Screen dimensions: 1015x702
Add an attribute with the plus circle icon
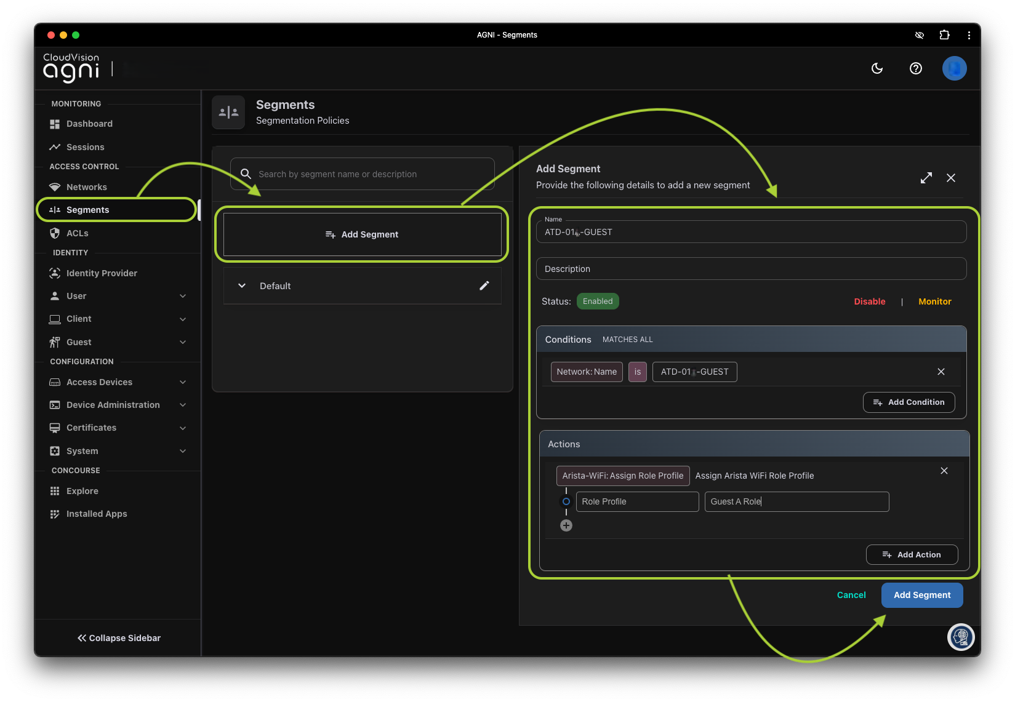click(566, 525)
